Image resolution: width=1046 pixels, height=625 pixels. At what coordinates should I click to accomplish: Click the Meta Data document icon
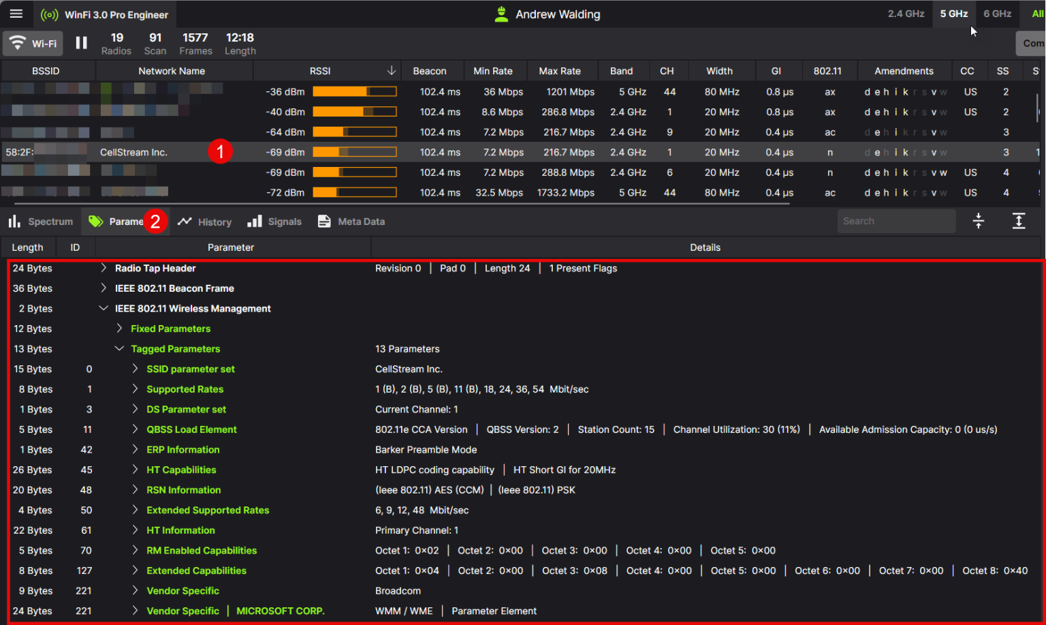[x=323, y=221]
